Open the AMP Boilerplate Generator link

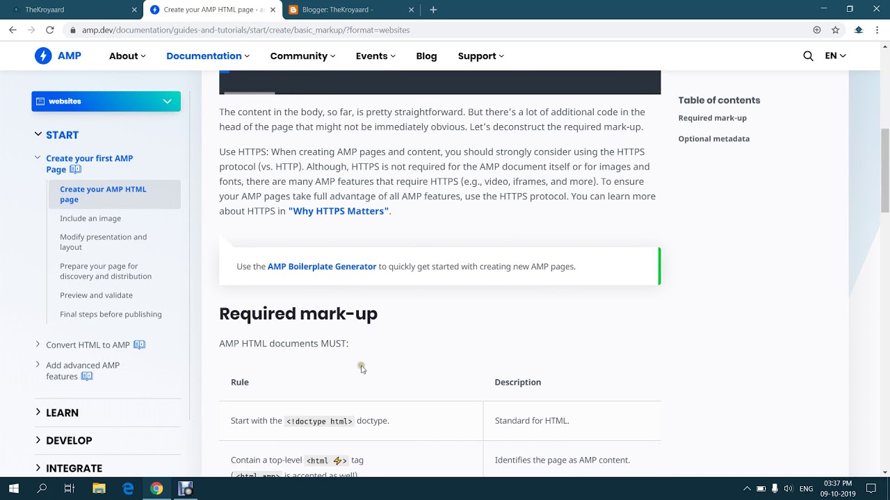tap(322, 267)
